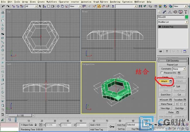The image size is (190, 132).
Task: Switch to the Display panel tab
Action: (x=180, y=12)
